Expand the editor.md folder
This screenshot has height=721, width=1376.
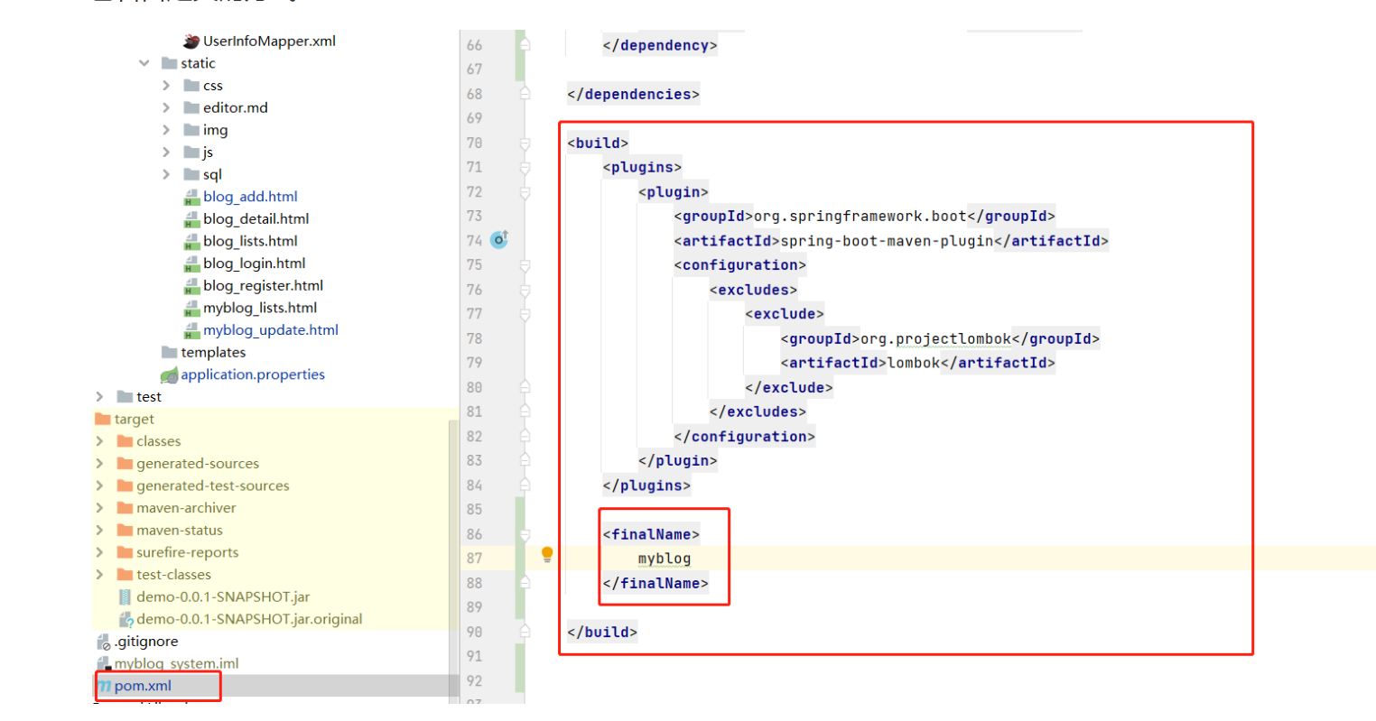[x=166, y=107]
